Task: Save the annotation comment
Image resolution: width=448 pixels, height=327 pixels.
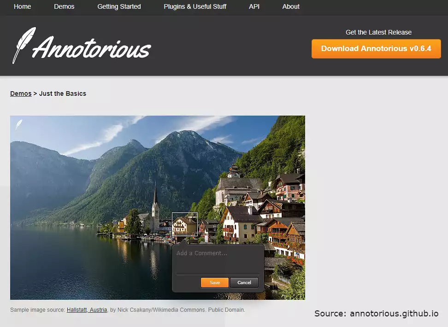Action: [x=215, y=282]
